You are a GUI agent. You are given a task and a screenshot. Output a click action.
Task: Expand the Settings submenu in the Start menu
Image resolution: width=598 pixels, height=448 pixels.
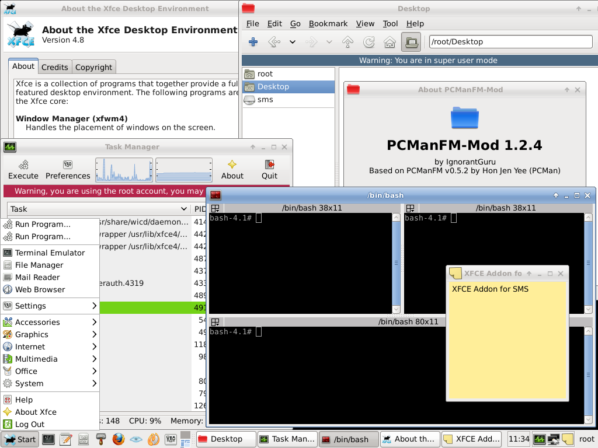tap(50, 306)
